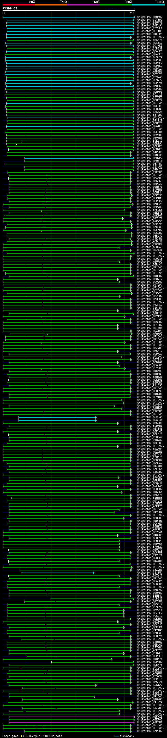Select hit label UniRef100_C6ZQM3
Screen dimensions: 167x738
(150, 570)
